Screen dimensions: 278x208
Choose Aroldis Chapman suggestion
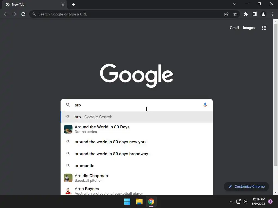pos(137,178)
